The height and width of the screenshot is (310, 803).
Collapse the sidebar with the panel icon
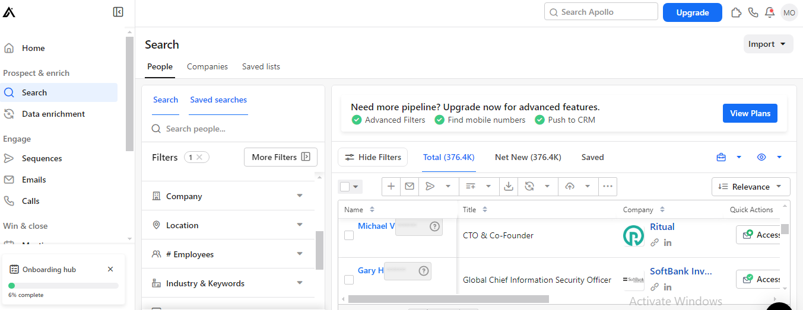click(x=118, y=12)
